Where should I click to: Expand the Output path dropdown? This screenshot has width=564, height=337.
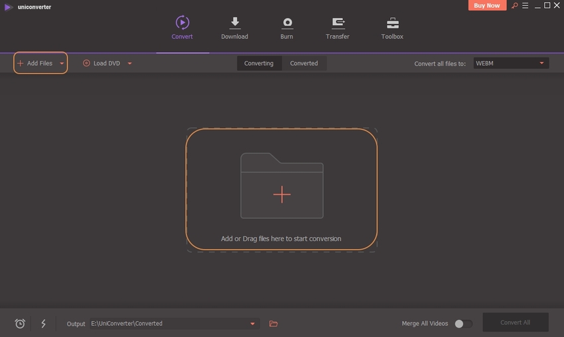click(x=252, y=324)
